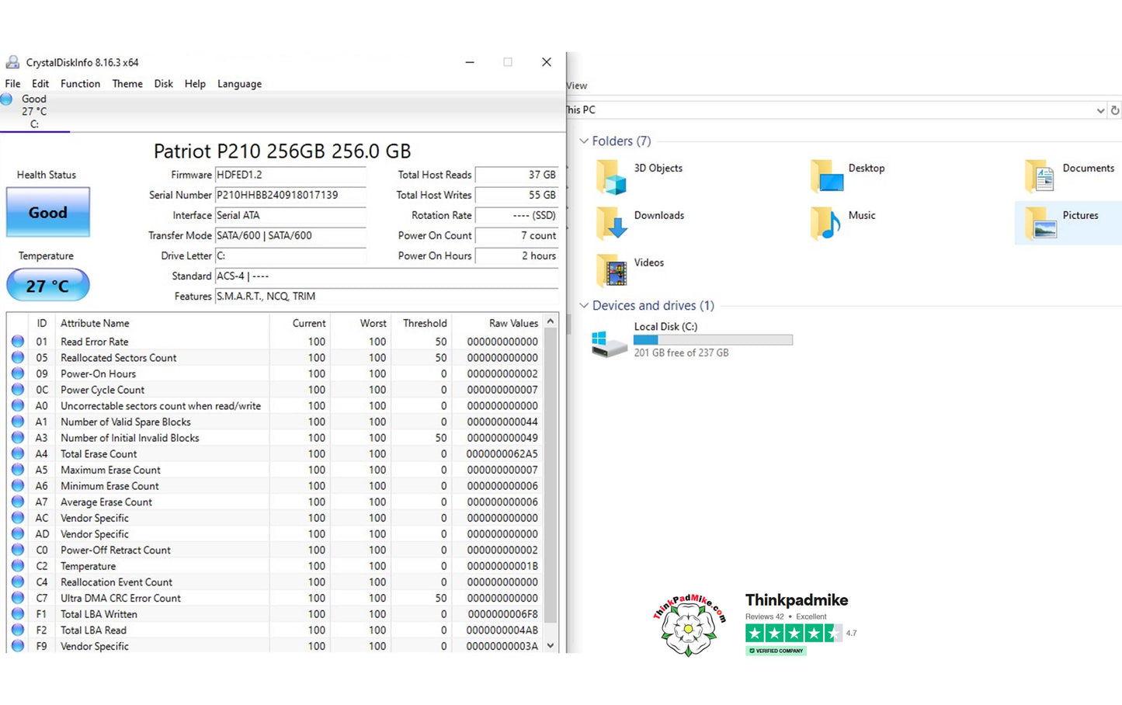Viewport: 1122px width, 705px height.
Task: Open the Disk menu
Action: (x=164, y=84)
